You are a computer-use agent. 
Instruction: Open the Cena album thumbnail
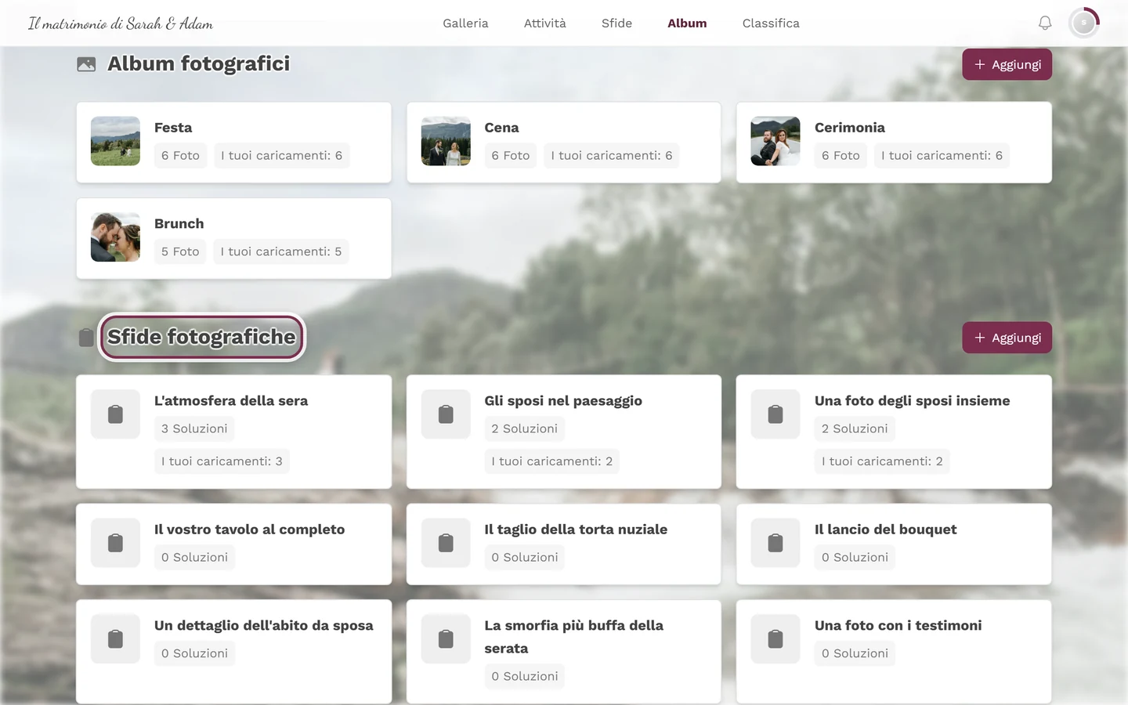446,141
